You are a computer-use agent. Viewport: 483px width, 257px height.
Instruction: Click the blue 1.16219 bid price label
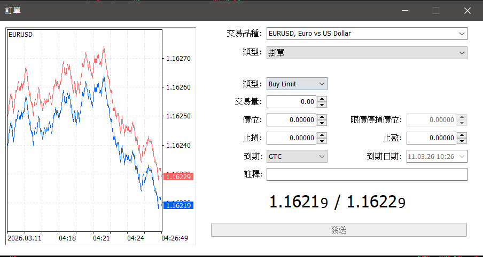(179, 205)
